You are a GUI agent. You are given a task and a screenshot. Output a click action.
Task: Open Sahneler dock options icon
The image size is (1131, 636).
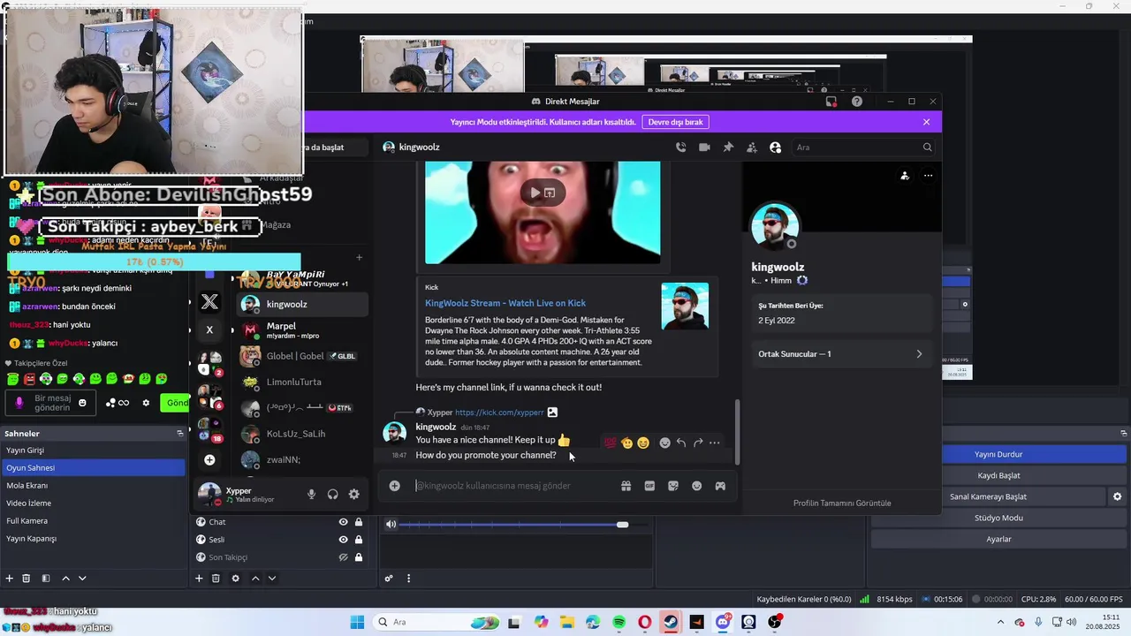pyautogui.click(x=180, y=434)
